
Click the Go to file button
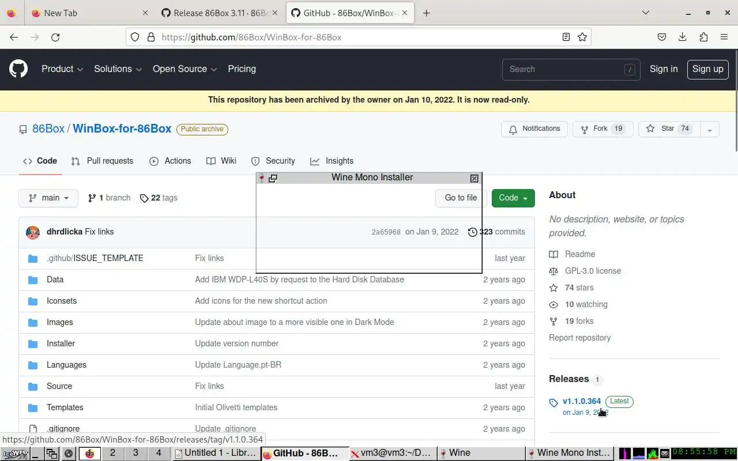click(x=461, y=198)
